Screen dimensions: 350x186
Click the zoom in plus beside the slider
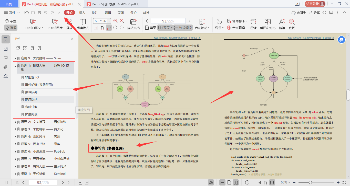338,182
